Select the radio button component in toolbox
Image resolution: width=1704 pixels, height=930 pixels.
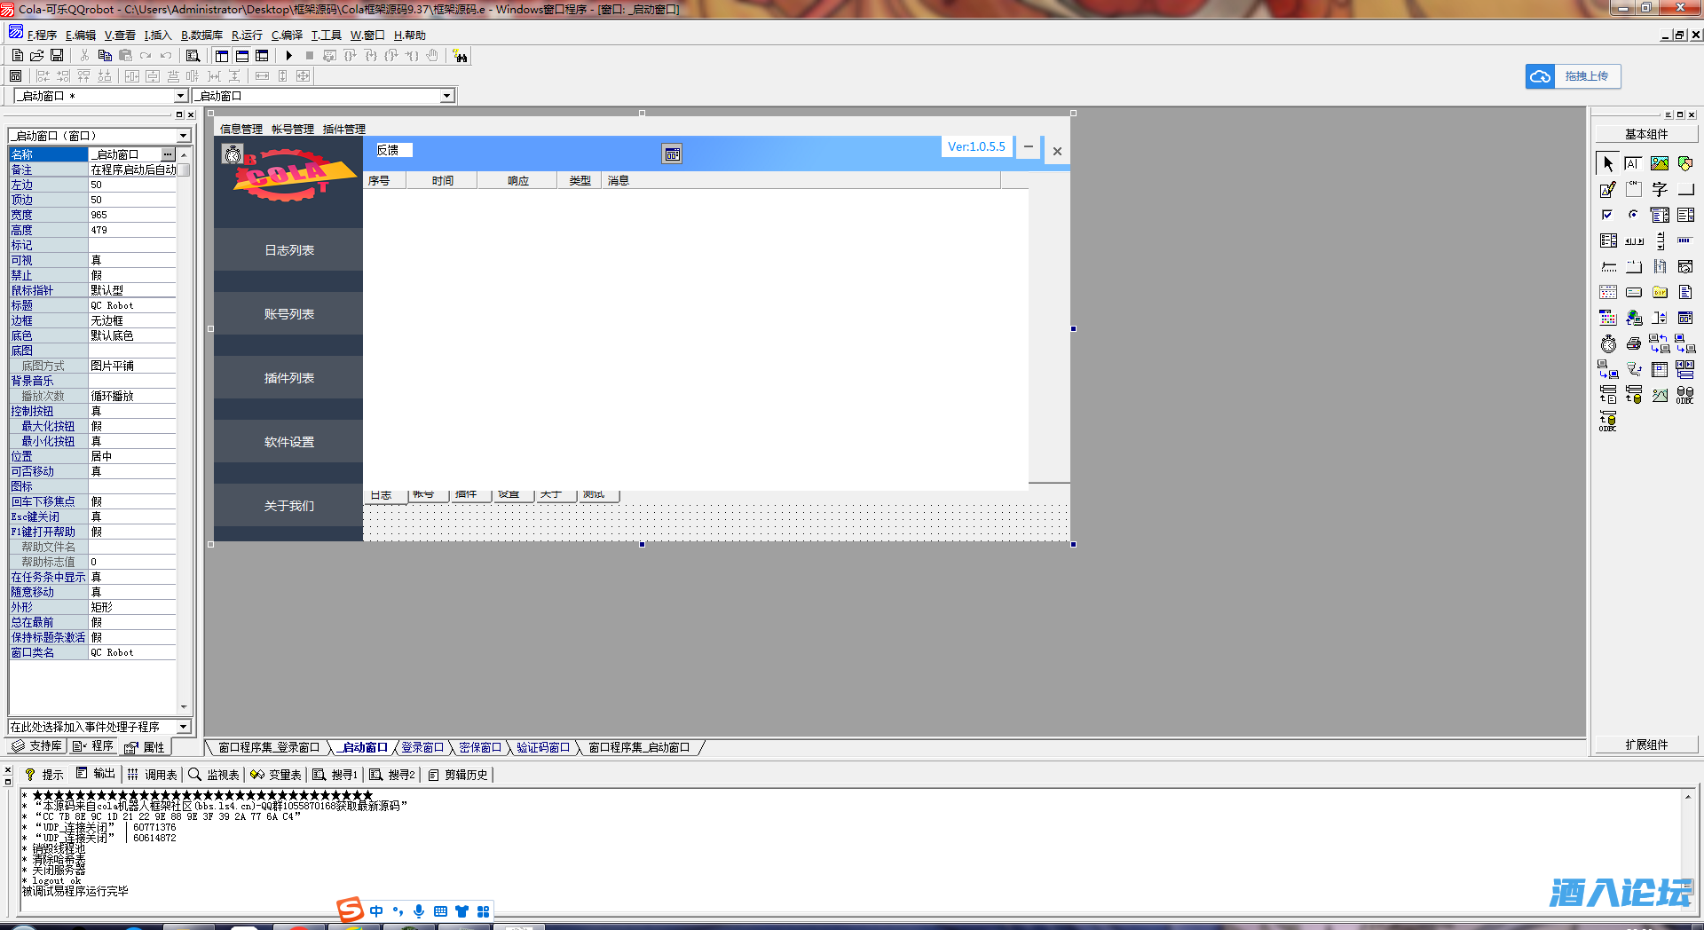pyautogui.click(x=1633, y=215)
